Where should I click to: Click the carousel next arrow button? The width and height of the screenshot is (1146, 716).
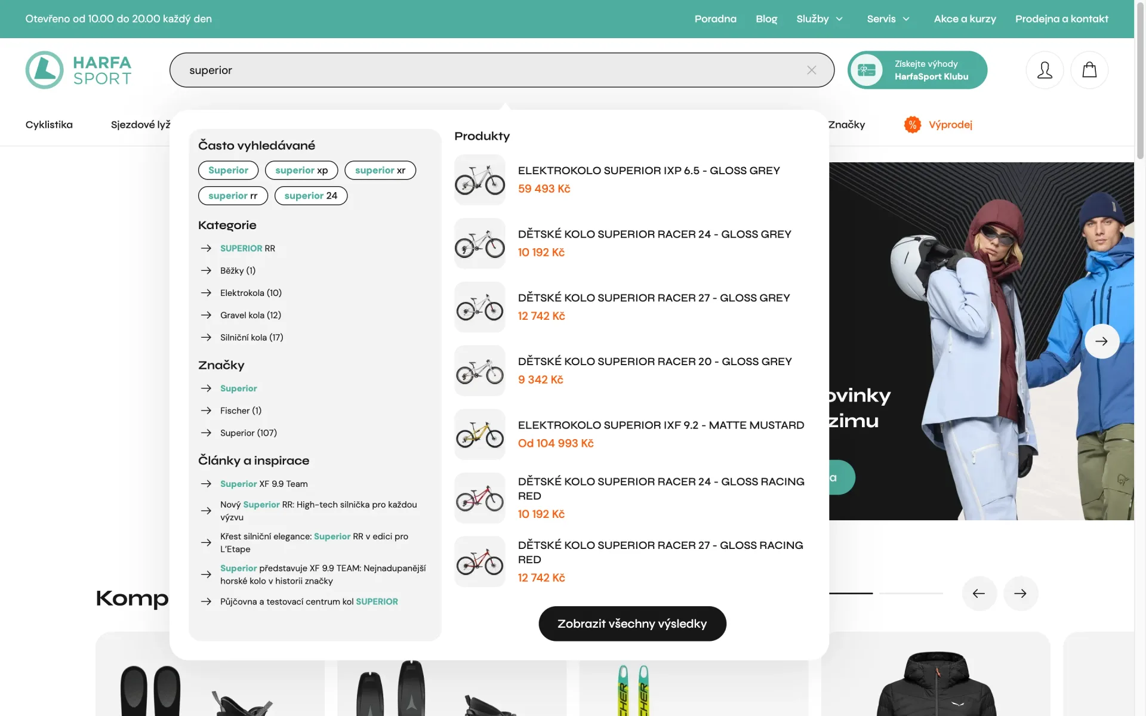(1021, 593)
